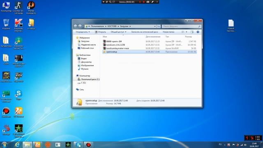Open the Общий доступ dropdown menu

tap(118, 32)
